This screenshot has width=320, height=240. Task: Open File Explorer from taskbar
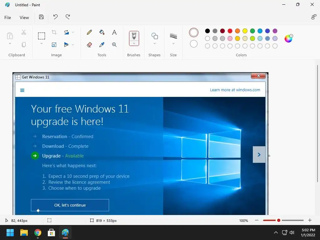pos(24,232)
